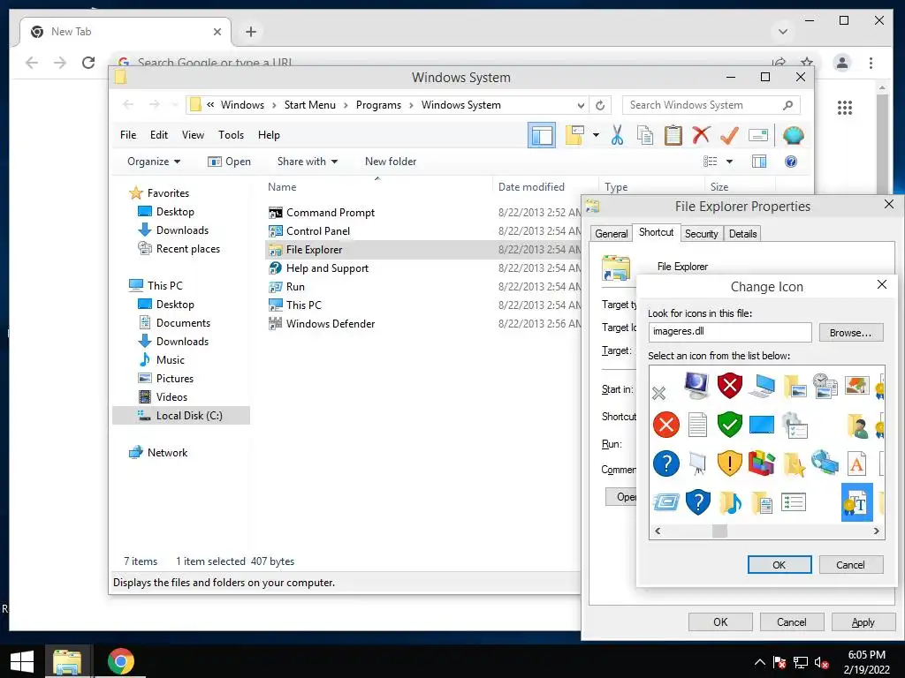Click the scissors Cut icon
This screenshot has width=905, height=678.
(x=617, y=135)
